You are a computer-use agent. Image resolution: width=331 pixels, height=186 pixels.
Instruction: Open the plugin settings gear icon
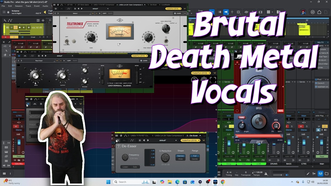[x=204, y=80]
